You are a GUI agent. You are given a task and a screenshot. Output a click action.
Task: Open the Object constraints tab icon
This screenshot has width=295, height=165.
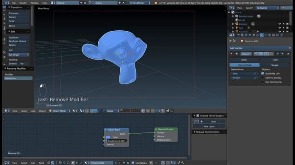coord(258,35)
